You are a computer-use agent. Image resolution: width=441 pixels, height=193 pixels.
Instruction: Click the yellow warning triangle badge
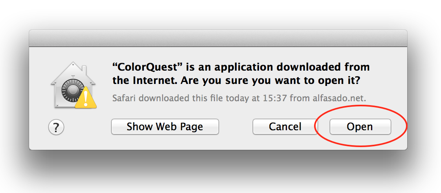86,98
